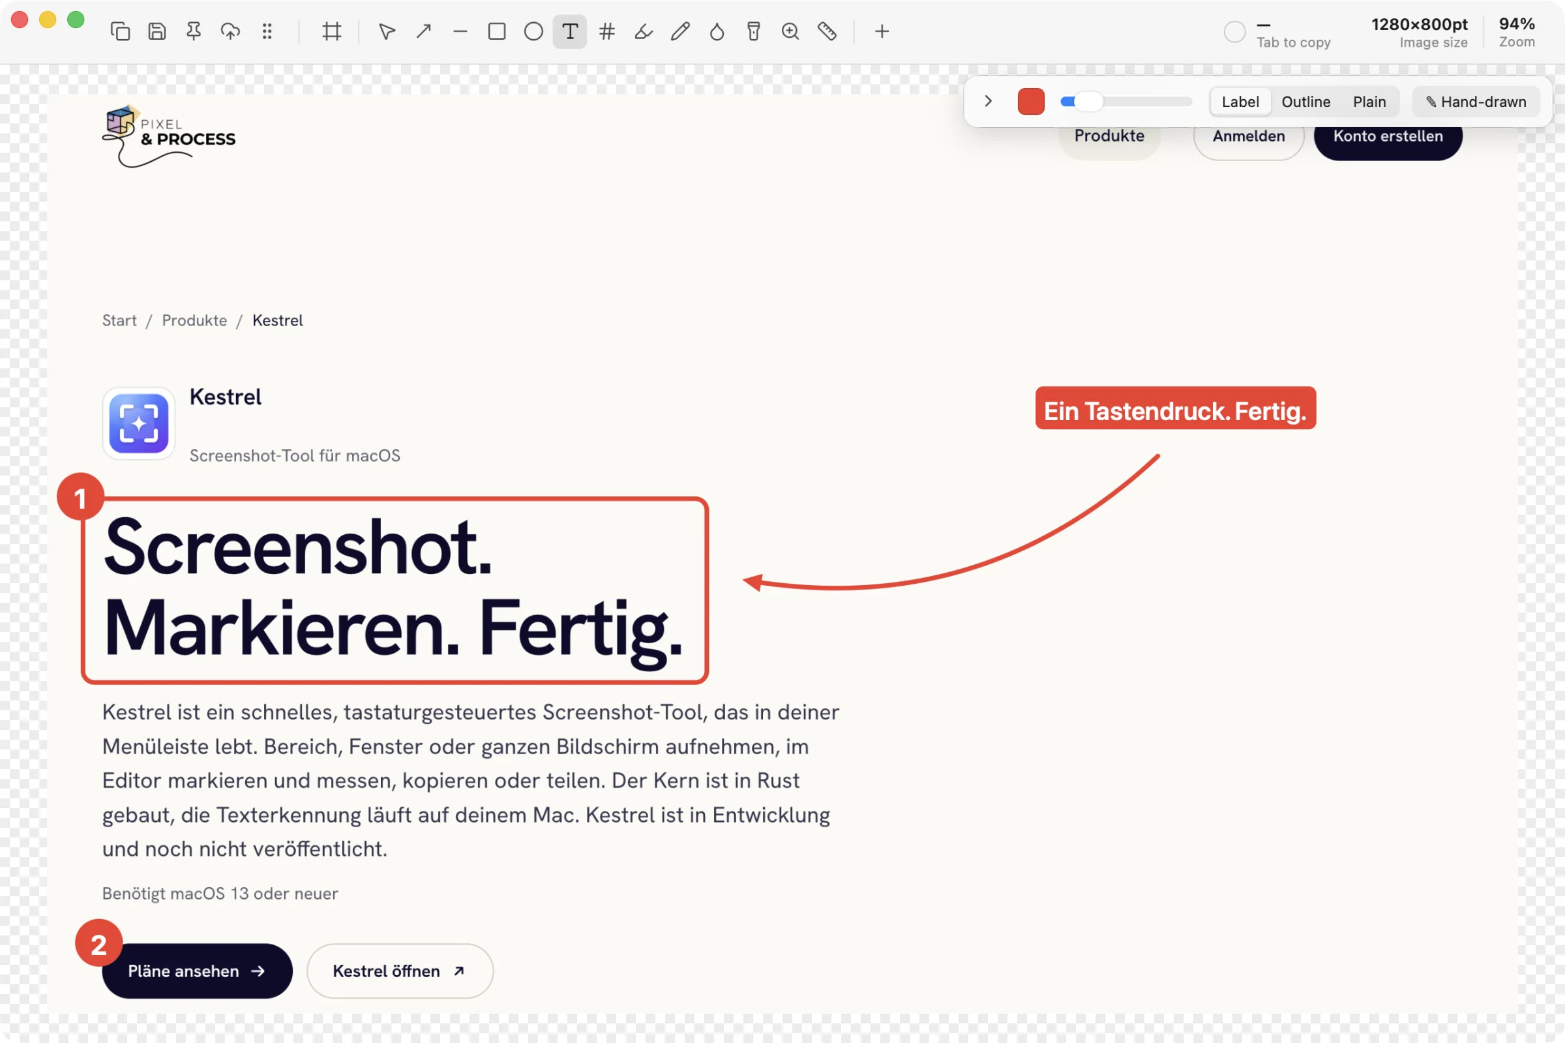Click 'Screenshot-Tool für macOS' subtitle text

click(295, 456)
